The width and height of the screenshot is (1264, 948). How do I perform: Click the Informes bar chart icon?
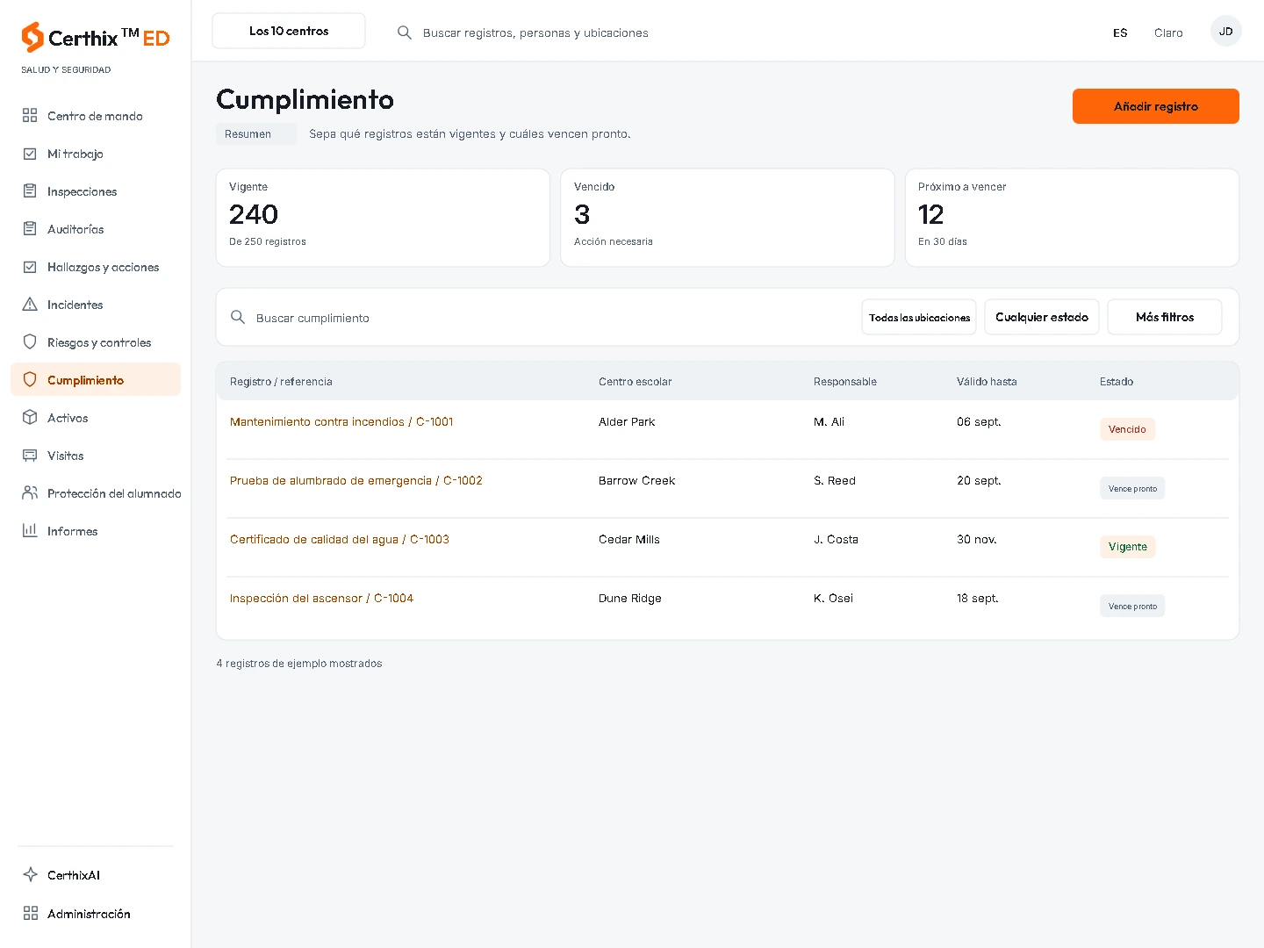coord(30,530)
